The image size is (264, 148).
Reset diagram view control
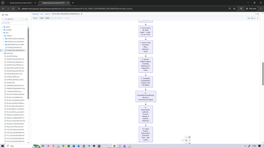(x=186, y=140)
